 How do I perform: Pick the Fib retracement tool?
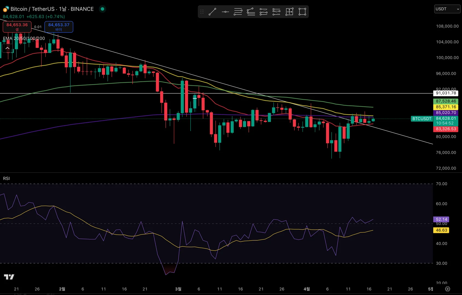tap(238, 12)
